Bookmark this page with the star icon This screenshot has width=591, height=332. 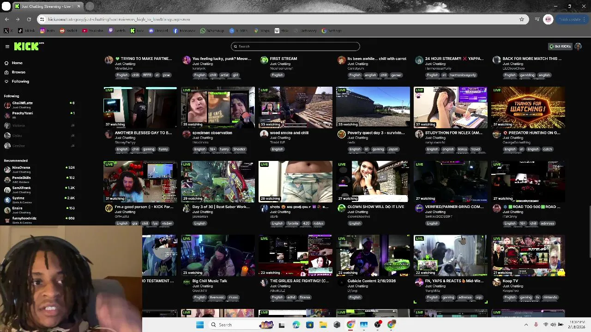click(x=522, y=19)
